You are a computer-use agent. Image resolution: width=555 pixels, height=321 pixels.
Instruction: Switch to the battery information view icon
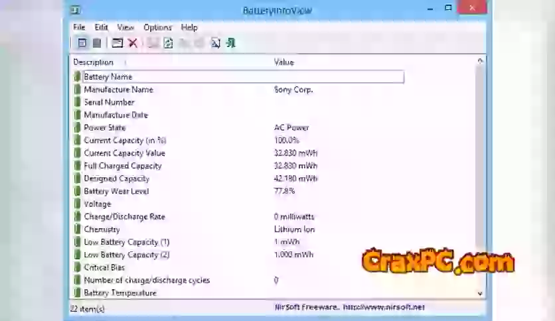(82, 43)
